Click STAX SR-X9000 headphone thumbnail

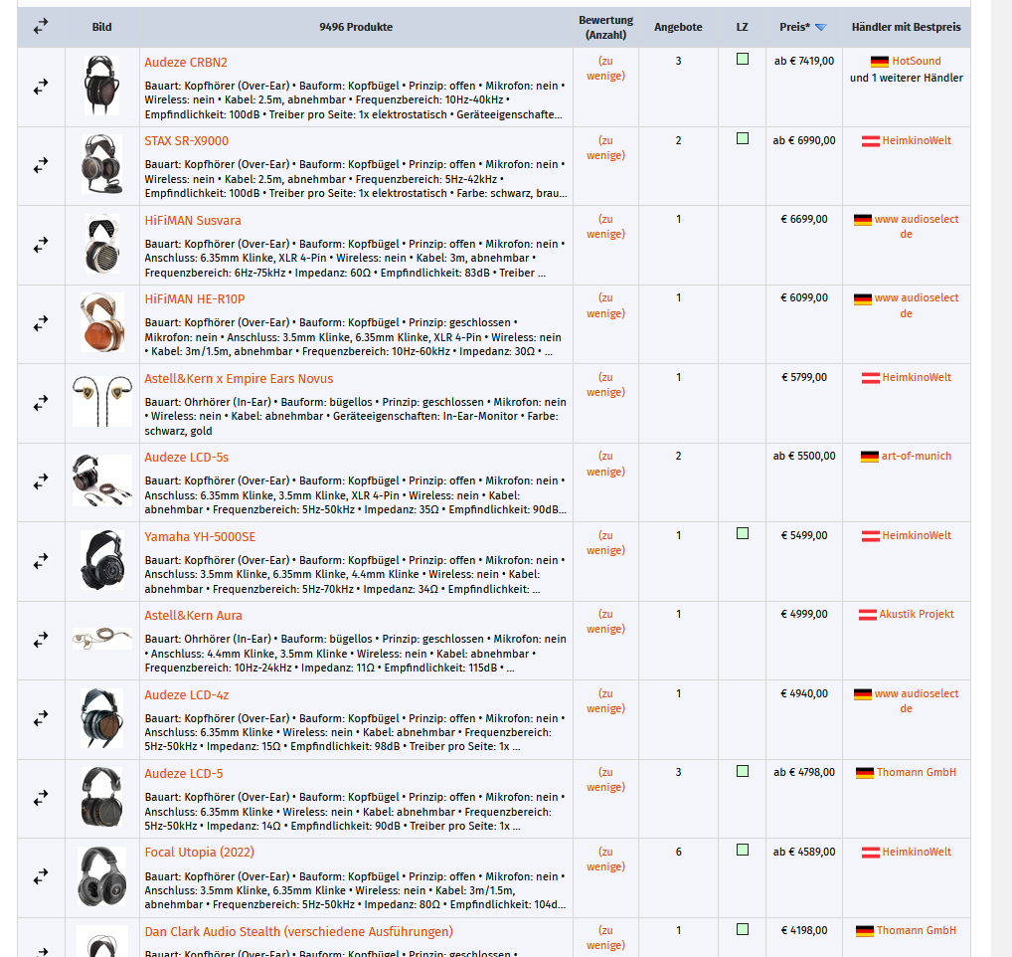coord(102,165)
